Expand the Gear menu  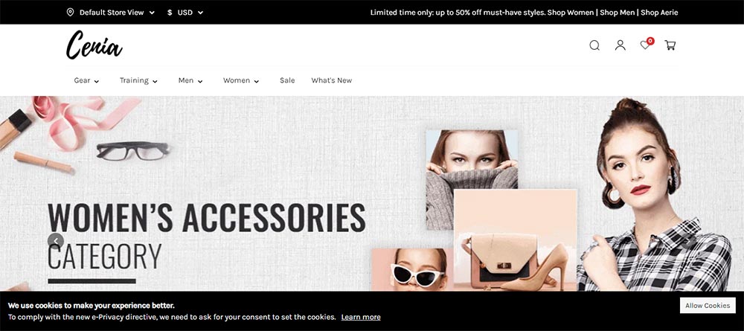click(86, 80)
